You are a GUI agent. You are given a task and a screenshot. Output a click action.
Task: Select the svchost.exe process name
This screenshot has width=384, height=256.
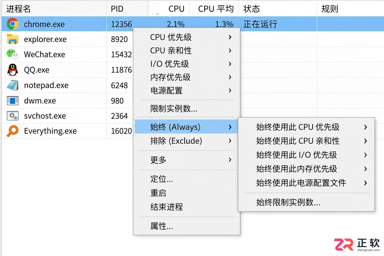tap(45, 116)
